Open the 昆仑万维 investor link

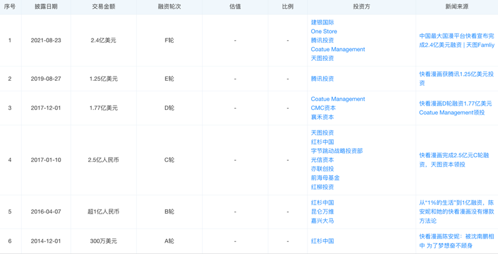[322, 212]
